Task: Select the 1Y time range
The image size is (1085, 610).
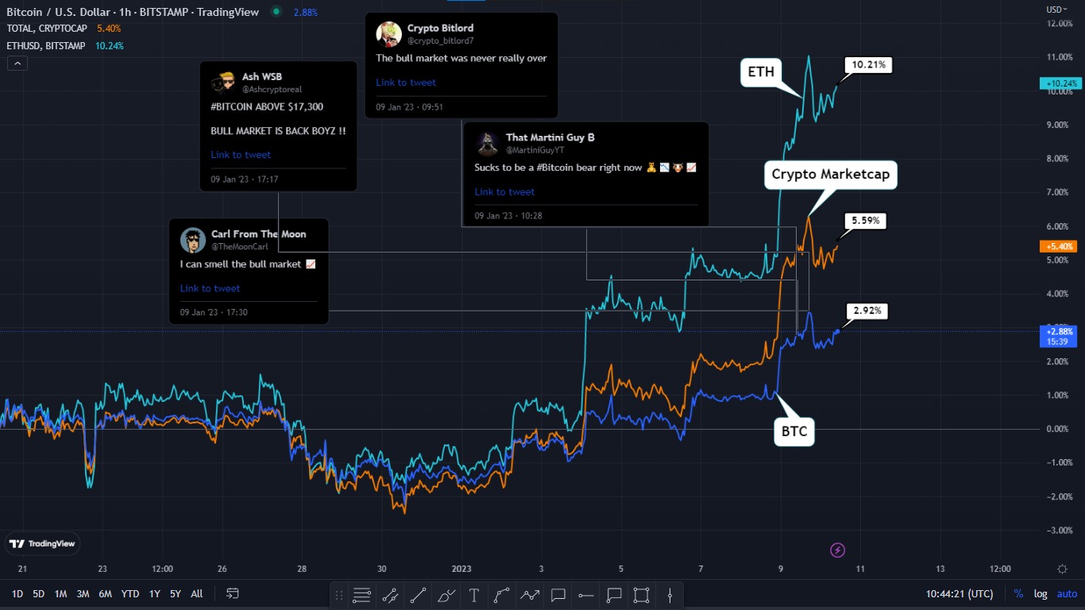Action: (155, 593)
